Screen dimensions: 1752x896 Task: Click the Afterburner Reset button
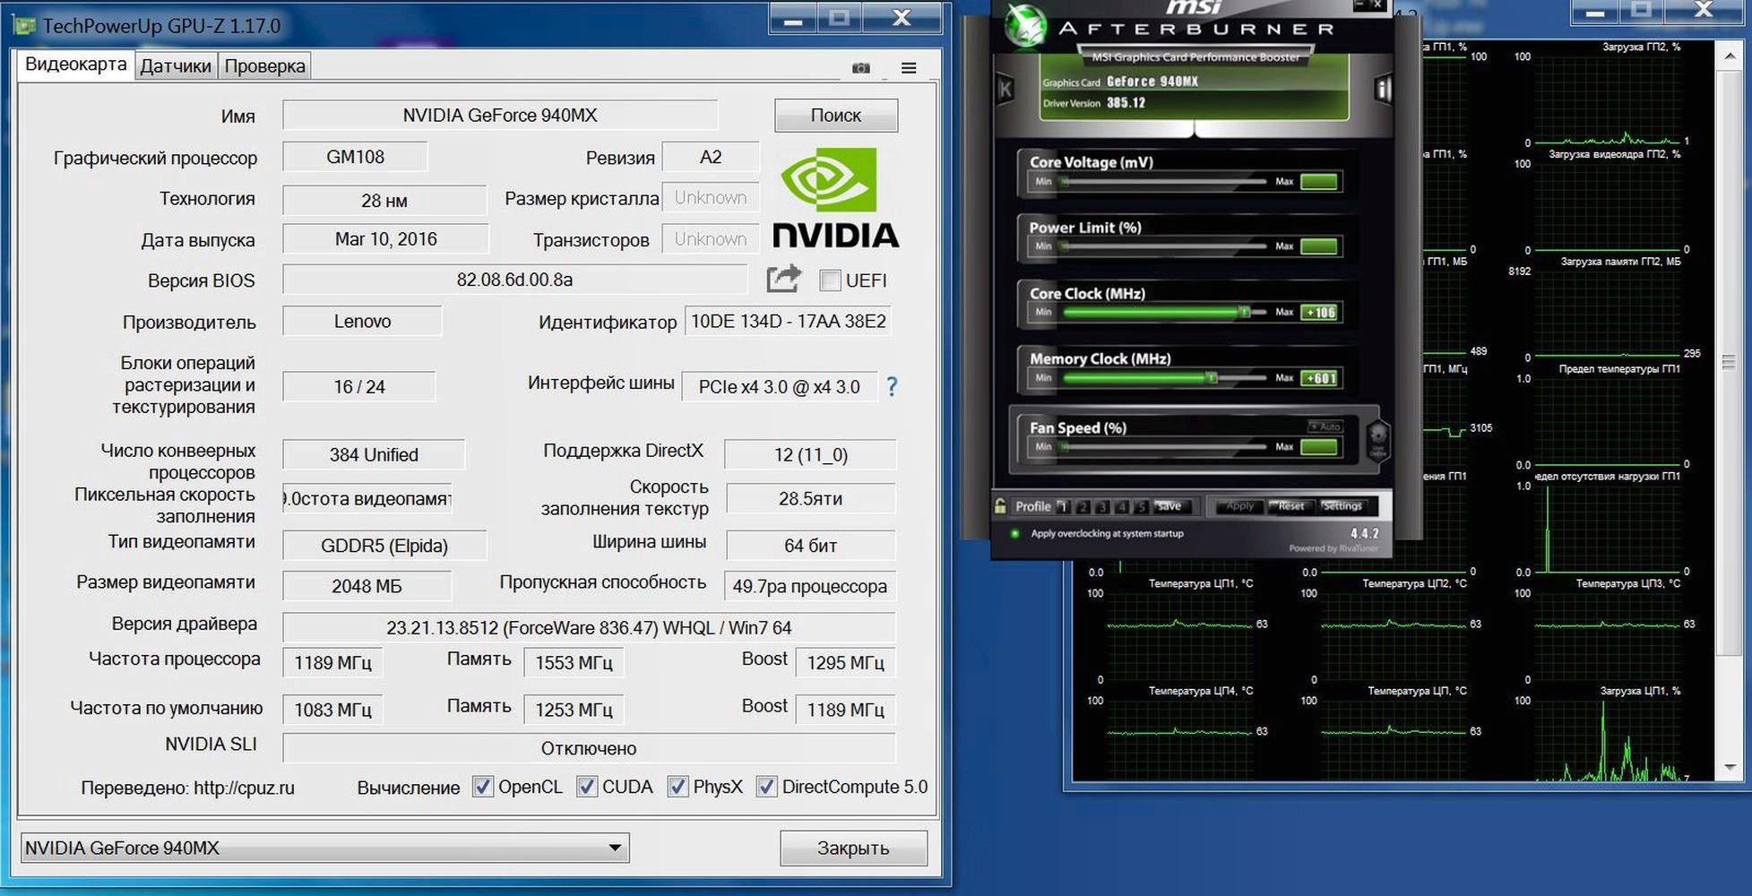click(x=1291, y=506)
